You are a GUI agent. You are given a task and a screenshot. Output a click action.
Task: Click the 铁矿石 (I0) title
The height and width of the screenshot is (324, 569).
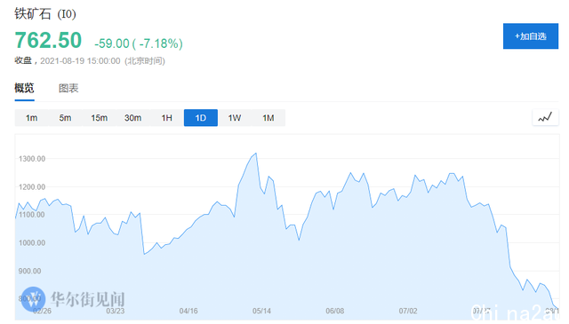[45, 14]
